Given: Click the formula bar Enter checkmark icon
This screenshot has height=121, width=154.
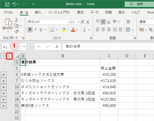Looking at the screenshot, I should [x=48, y=47].
